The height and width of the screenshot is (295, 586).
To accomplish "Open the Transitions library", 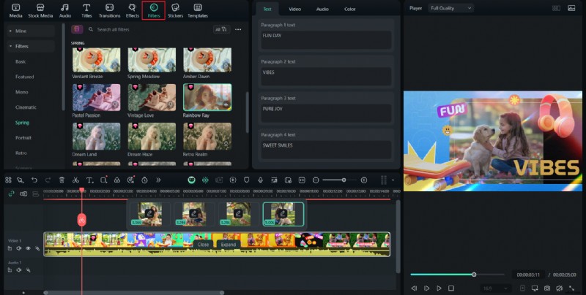I will [x=109, y=10].
